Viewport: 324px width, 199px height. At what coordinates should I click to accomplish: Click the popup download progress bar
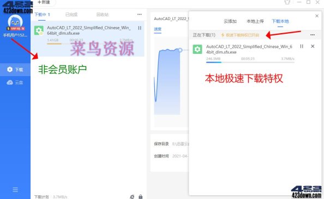pos(250,62)
